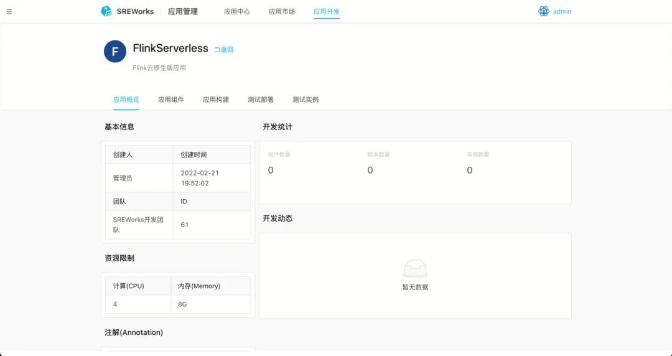Switch to the 应用组件 tab
This screenshot has height=356, width=672.
tap(171, 100)
